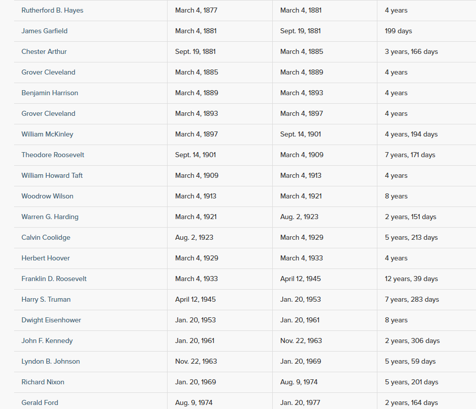Open the Theodore Roosevelt link
The width and height of the screenshot is (476, 409).
[53, 155]
